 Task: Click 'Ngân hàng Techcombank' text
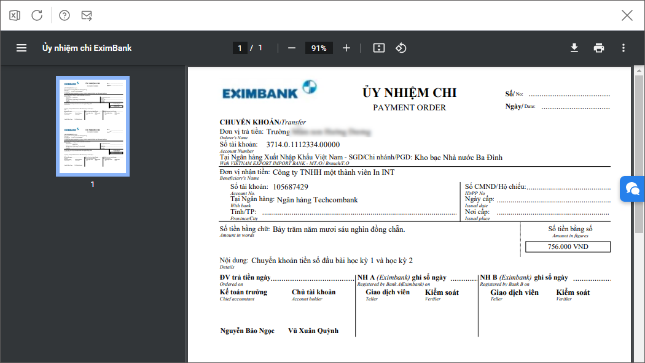[317, 200]
